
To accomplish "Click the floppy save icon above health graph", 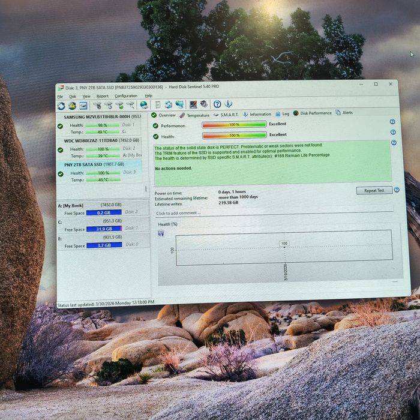I will point(161,233).
